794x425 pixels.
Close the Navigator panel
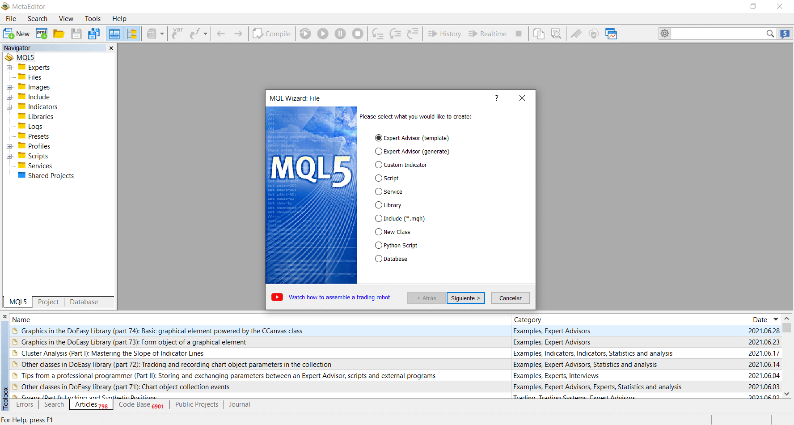point(111,48)
